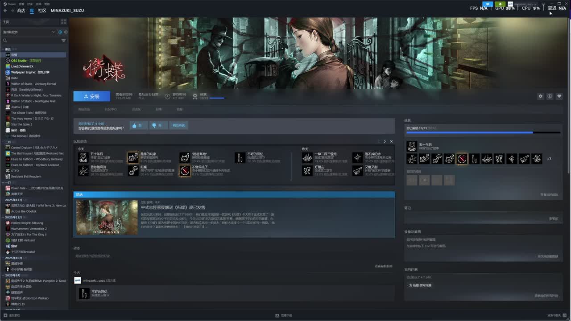Open the game settings gear icon
This screenshot has height=321, width=571.
click(541, 96)
